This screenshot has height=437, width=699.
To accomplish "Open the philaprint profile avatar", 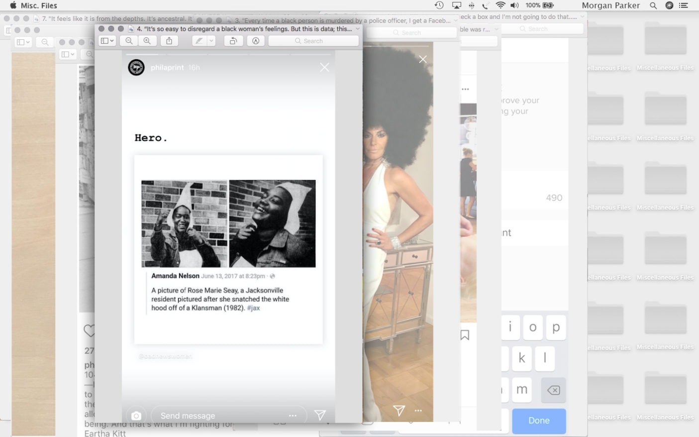I will [x=136, y=67].
